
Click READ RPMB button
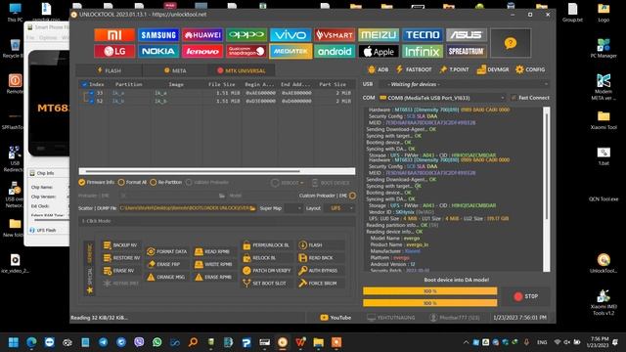click(x=215, y=251)
